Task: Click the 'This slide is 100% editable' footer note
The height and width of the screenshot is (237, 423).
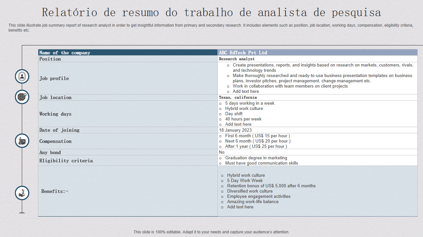Action: tap(211, 232)
